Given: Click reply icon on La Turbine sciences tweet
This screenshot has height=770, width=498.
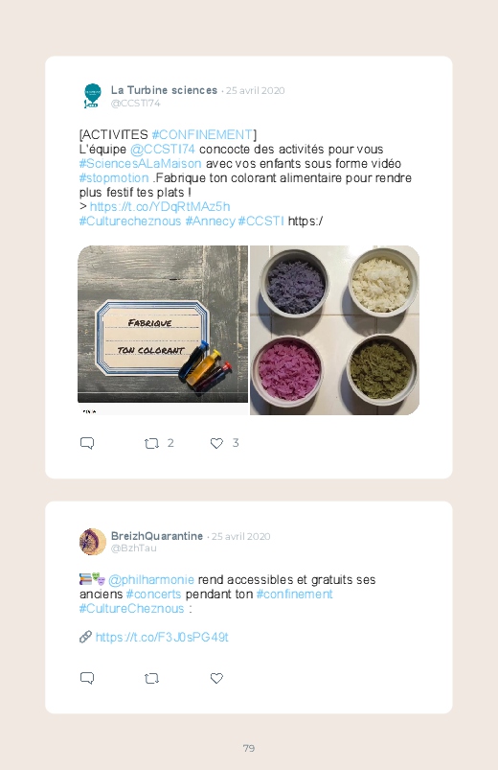Looking at the screenshot, I should (x=87, y=443).
